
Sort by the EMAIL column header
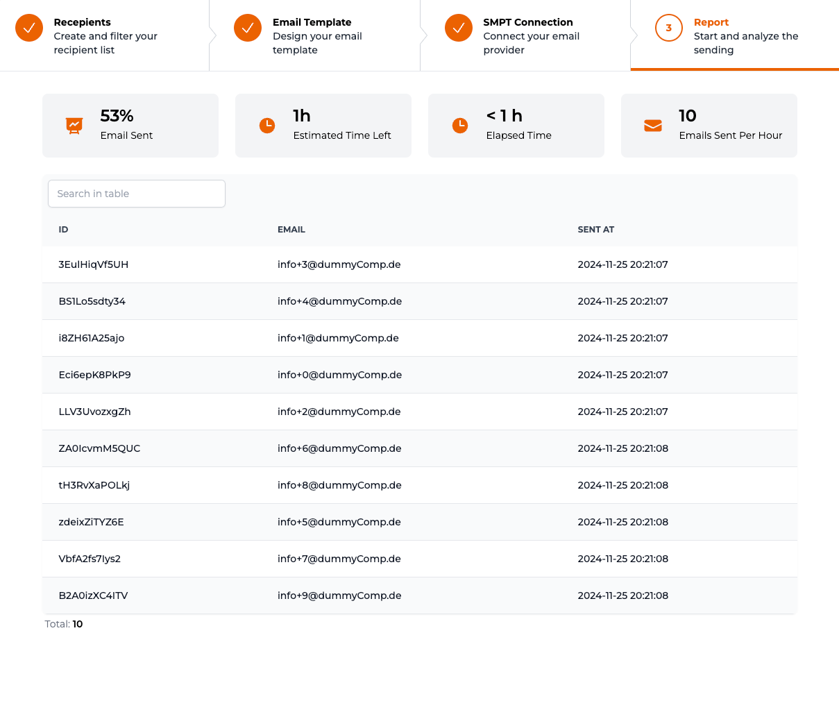(291, 230)
